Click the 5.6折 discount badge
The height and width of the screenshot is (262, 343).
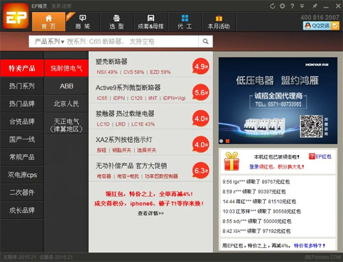coord(201,92)
